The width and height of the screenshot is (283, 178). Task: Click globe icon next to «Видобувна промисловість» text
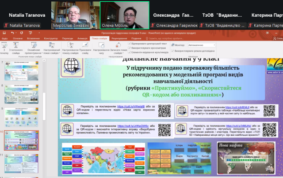pyautogui.click(x=67, y=129)
